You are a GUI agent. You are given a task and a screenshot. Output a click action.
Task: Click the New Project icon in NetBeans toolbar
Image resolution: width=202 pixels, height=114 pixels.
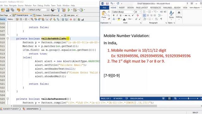pyautogui.click(x=3, y=10)
